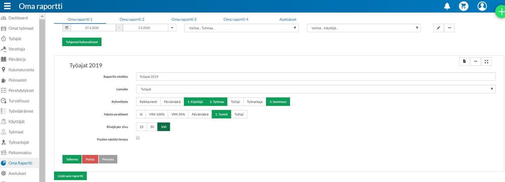This screenshot has width=505, height=182.
Task: Save report with Tallenna
Action: [x=72, y=159]
